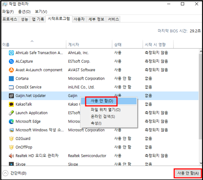
Task: Click the AVAST Software publisher cell
Action: coord(82,70)
